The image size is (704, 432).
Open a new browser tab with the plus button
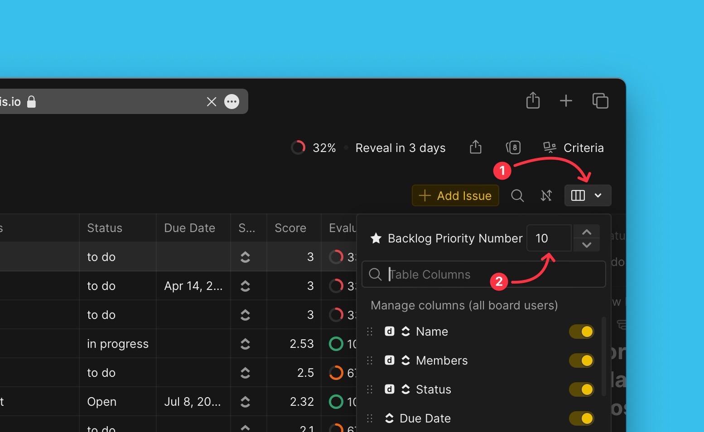[x=566, y=101]
